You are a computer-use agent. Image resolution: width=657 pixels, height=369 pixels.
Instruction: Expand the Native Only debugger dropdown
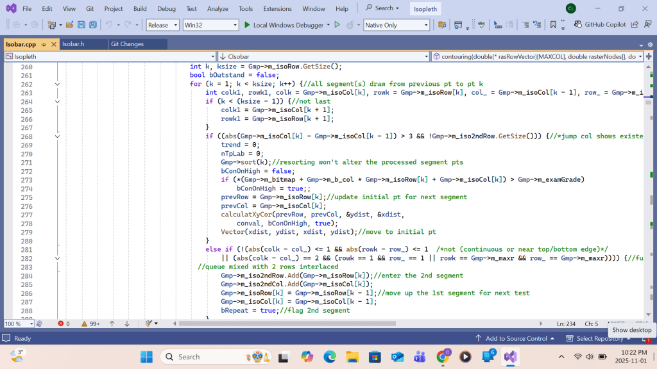tap(396, 25)
